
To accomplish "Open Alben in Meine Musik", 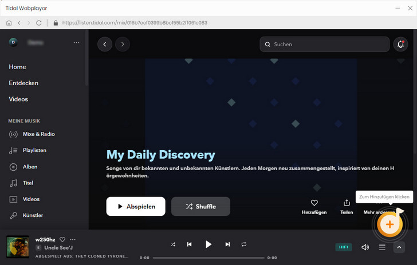I will click(23, 167).
